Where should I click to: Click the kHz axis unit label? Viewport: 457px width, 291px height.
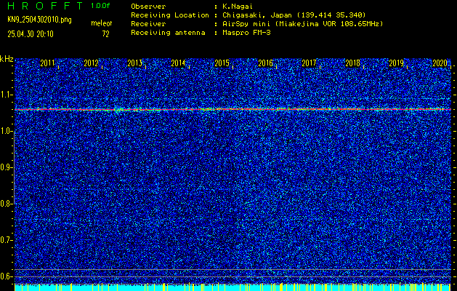[7, 59]
